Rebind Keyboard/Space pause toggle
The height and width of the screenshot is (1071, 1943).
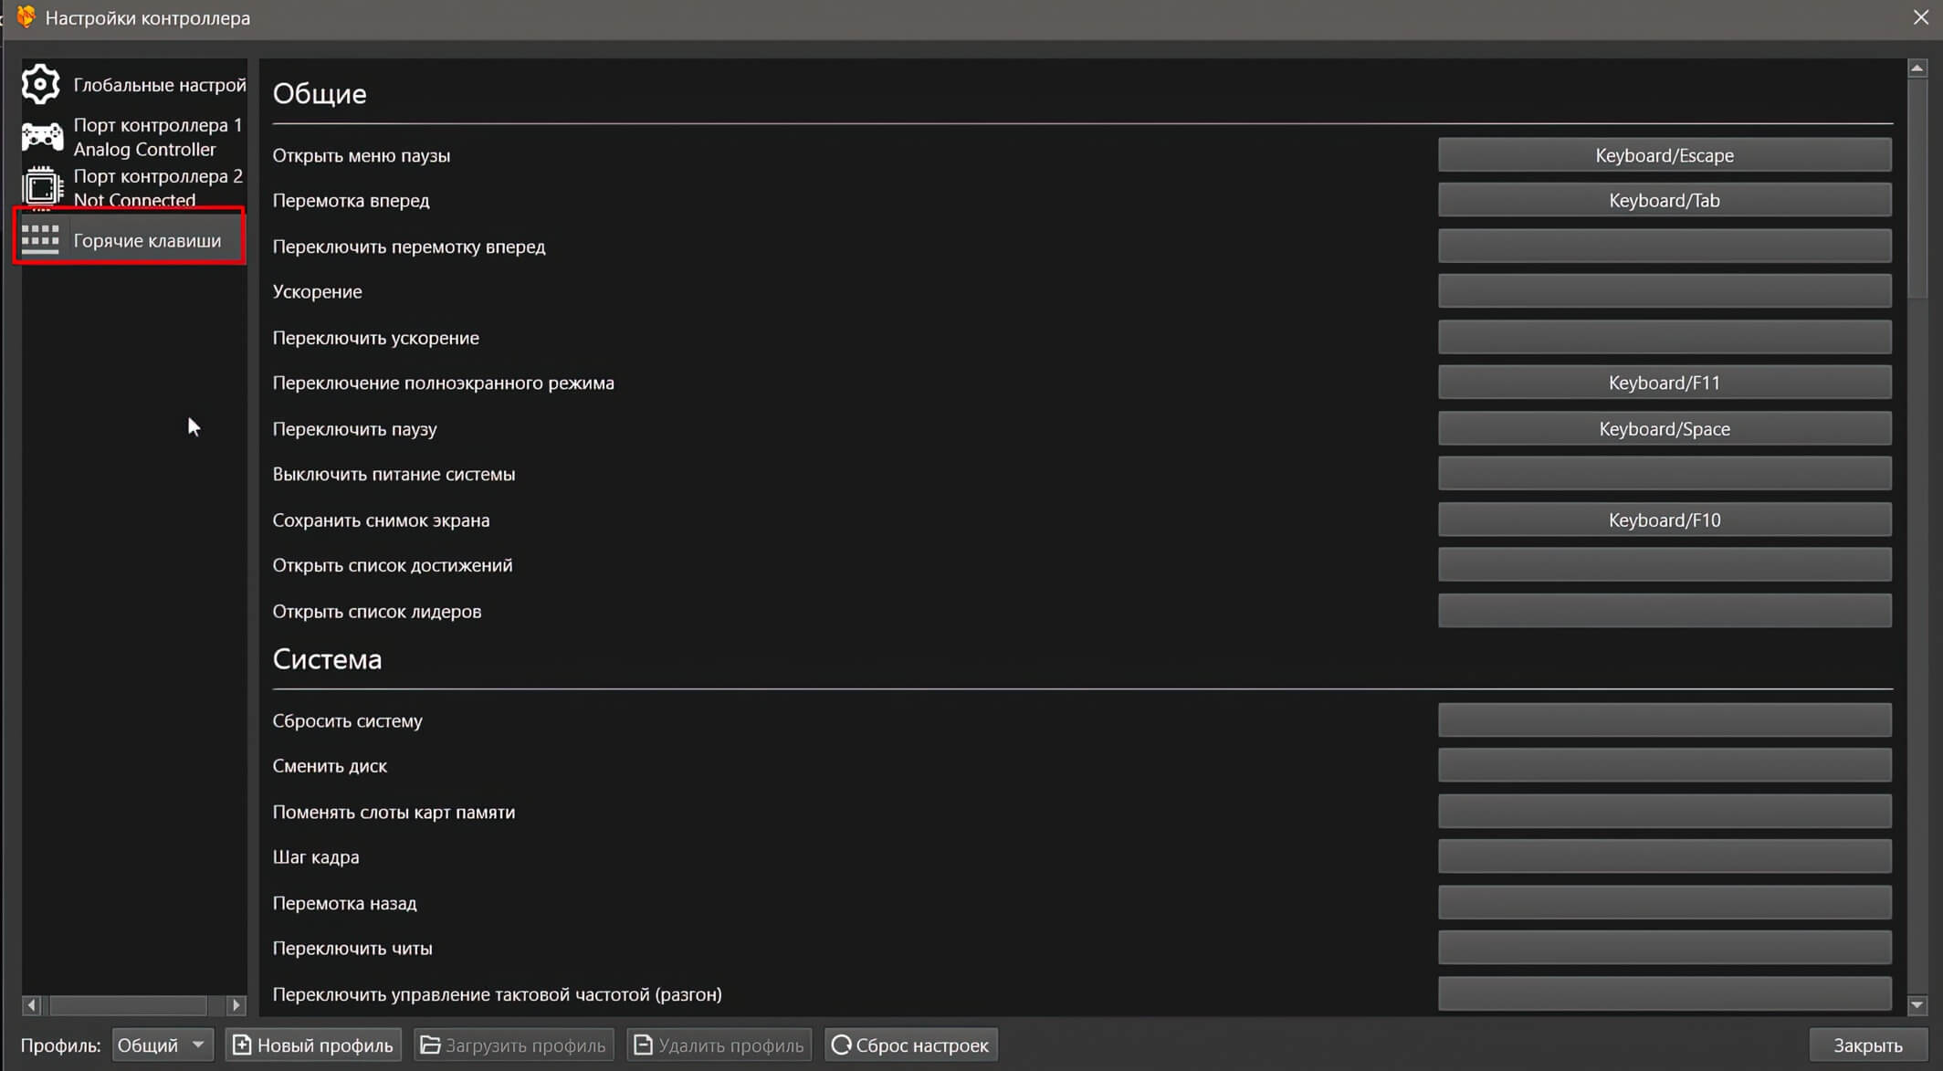click(1665, 428)
